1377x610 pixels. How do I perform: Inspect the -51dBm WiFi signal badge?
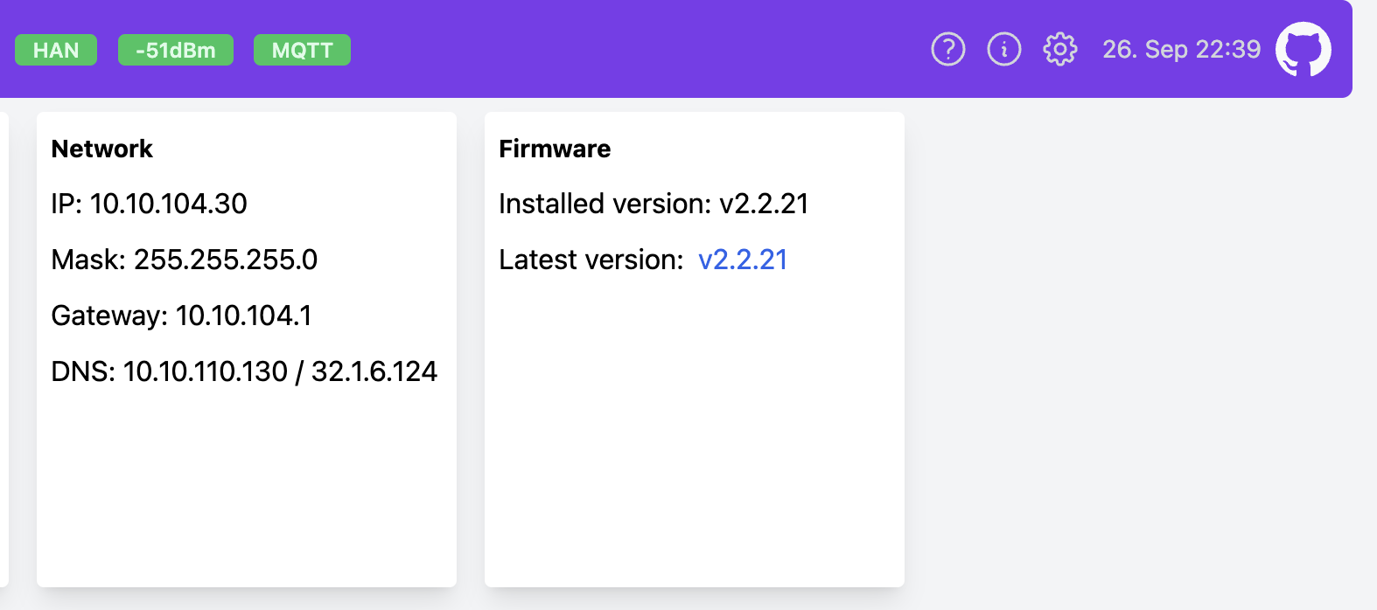pos(175,50)
